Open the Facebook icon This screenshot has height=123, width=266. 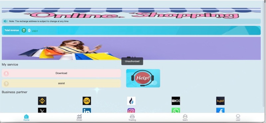[220, 110]
